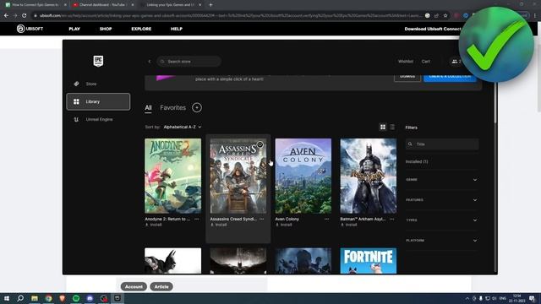541x304 pixels.
Task: Expand the Platform filter
Action: click(x=442, y=240)
